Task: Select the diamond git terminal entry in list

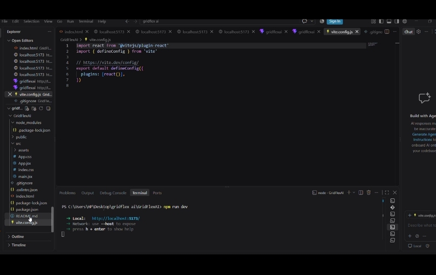Action: 392,208
